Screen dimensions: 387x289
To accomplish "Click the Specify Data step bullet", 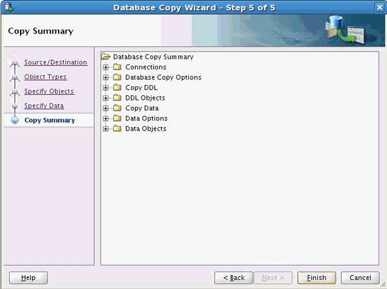I will pos(15,106).
